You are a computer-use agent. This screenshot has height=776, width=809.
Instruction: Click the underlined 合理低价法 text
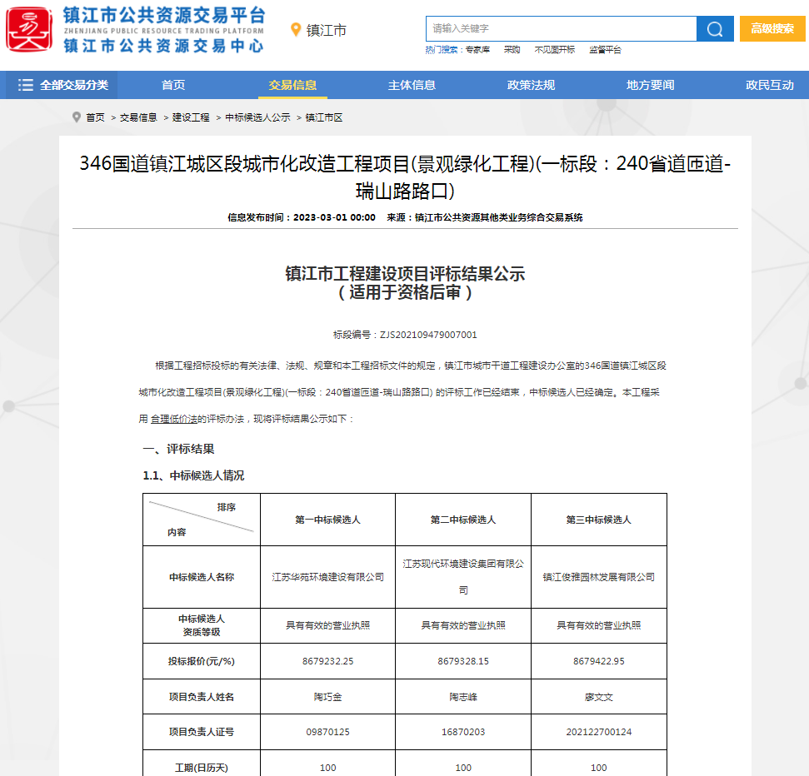(174, 419)
